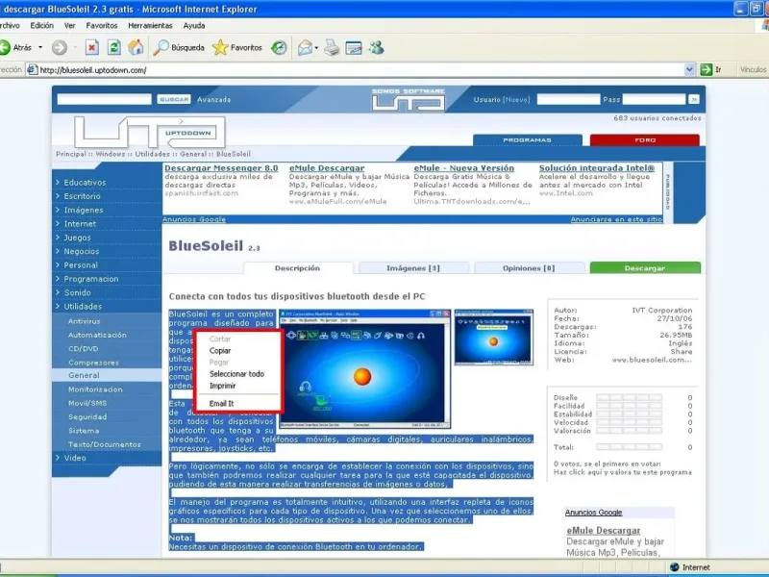Expand the Internet category
This screenshot has height=577, width=769.
(x=80, y=223)
